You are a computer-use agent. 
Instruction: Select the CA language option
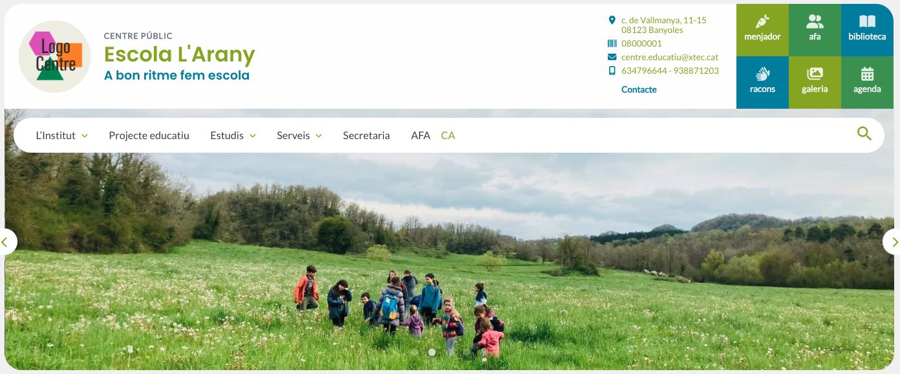tap(448, 135)
